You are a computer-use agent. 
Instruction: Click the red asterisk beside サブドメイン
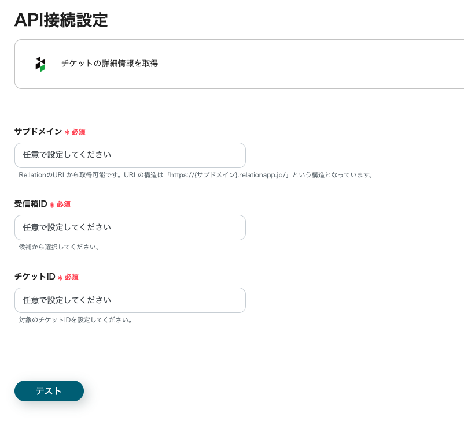[x=67, y=132]
